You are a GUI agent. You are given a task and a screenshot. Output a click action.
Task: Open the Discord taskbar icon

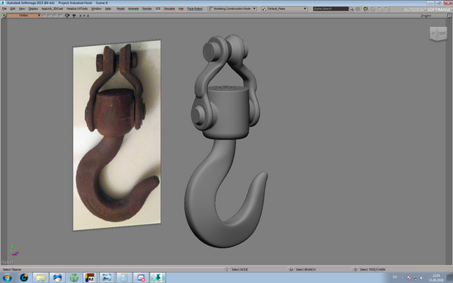141,278
